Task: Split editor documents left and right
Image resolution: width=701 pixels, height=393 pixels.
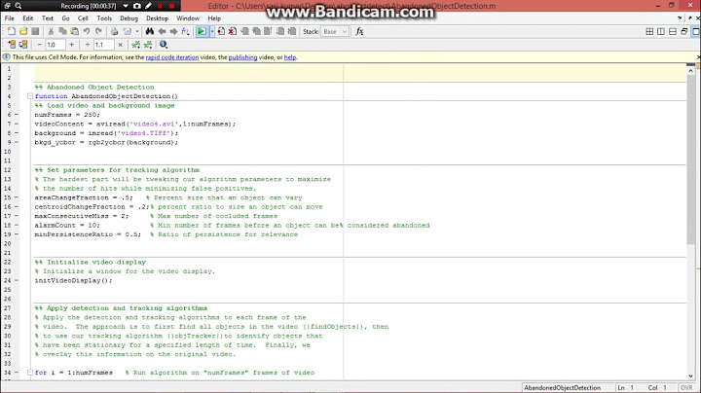Action: (661, 31)
